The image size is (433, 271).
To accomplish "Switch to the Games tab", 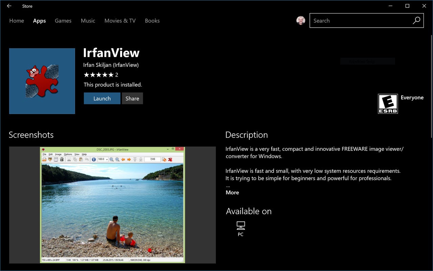I will click(63, 21).
